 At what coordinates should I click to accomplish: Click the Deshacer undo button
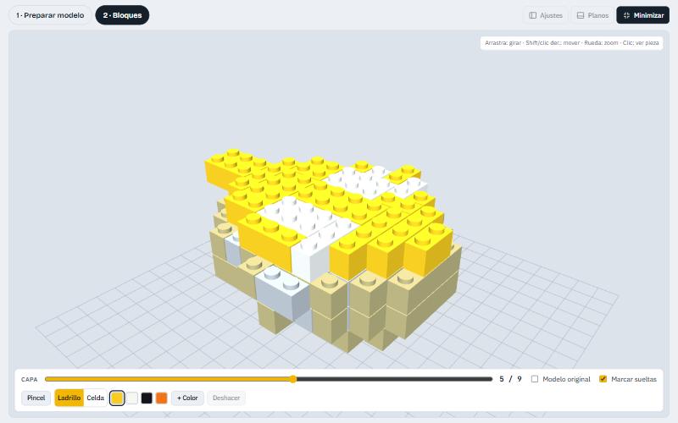point(226,398)
